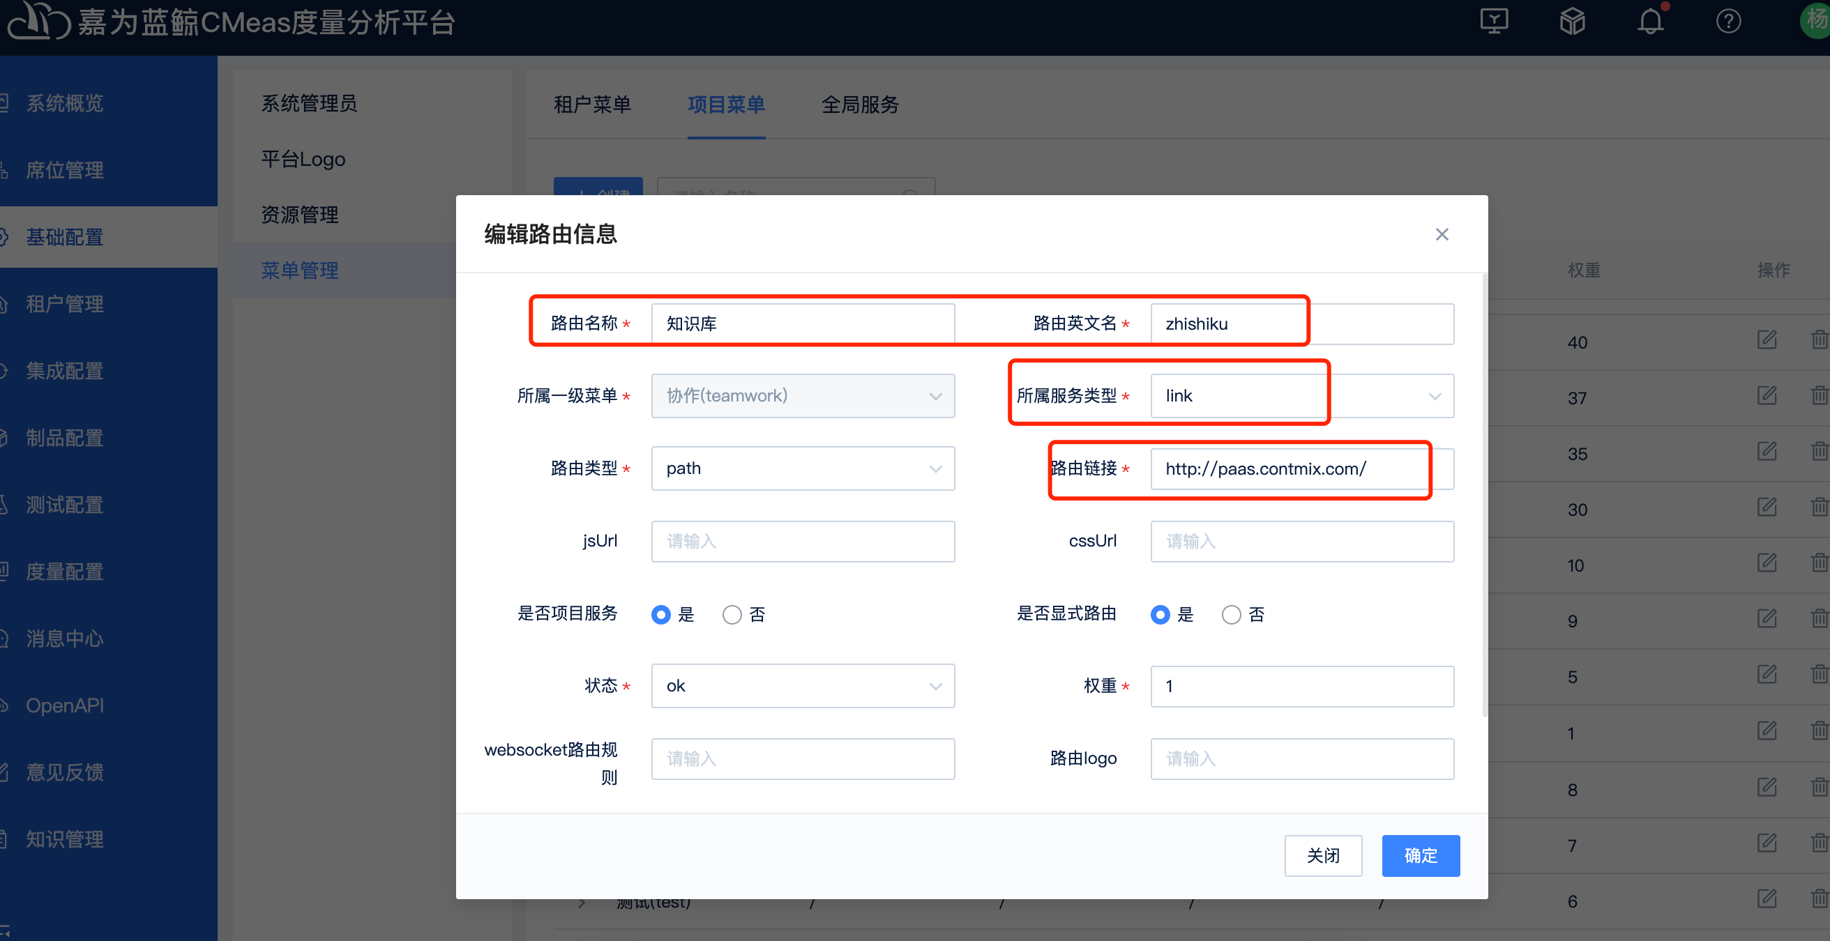This screenshot has width=1830, height=941.
Task: Delete the row with weight 9
Action: coord(1820,618)
